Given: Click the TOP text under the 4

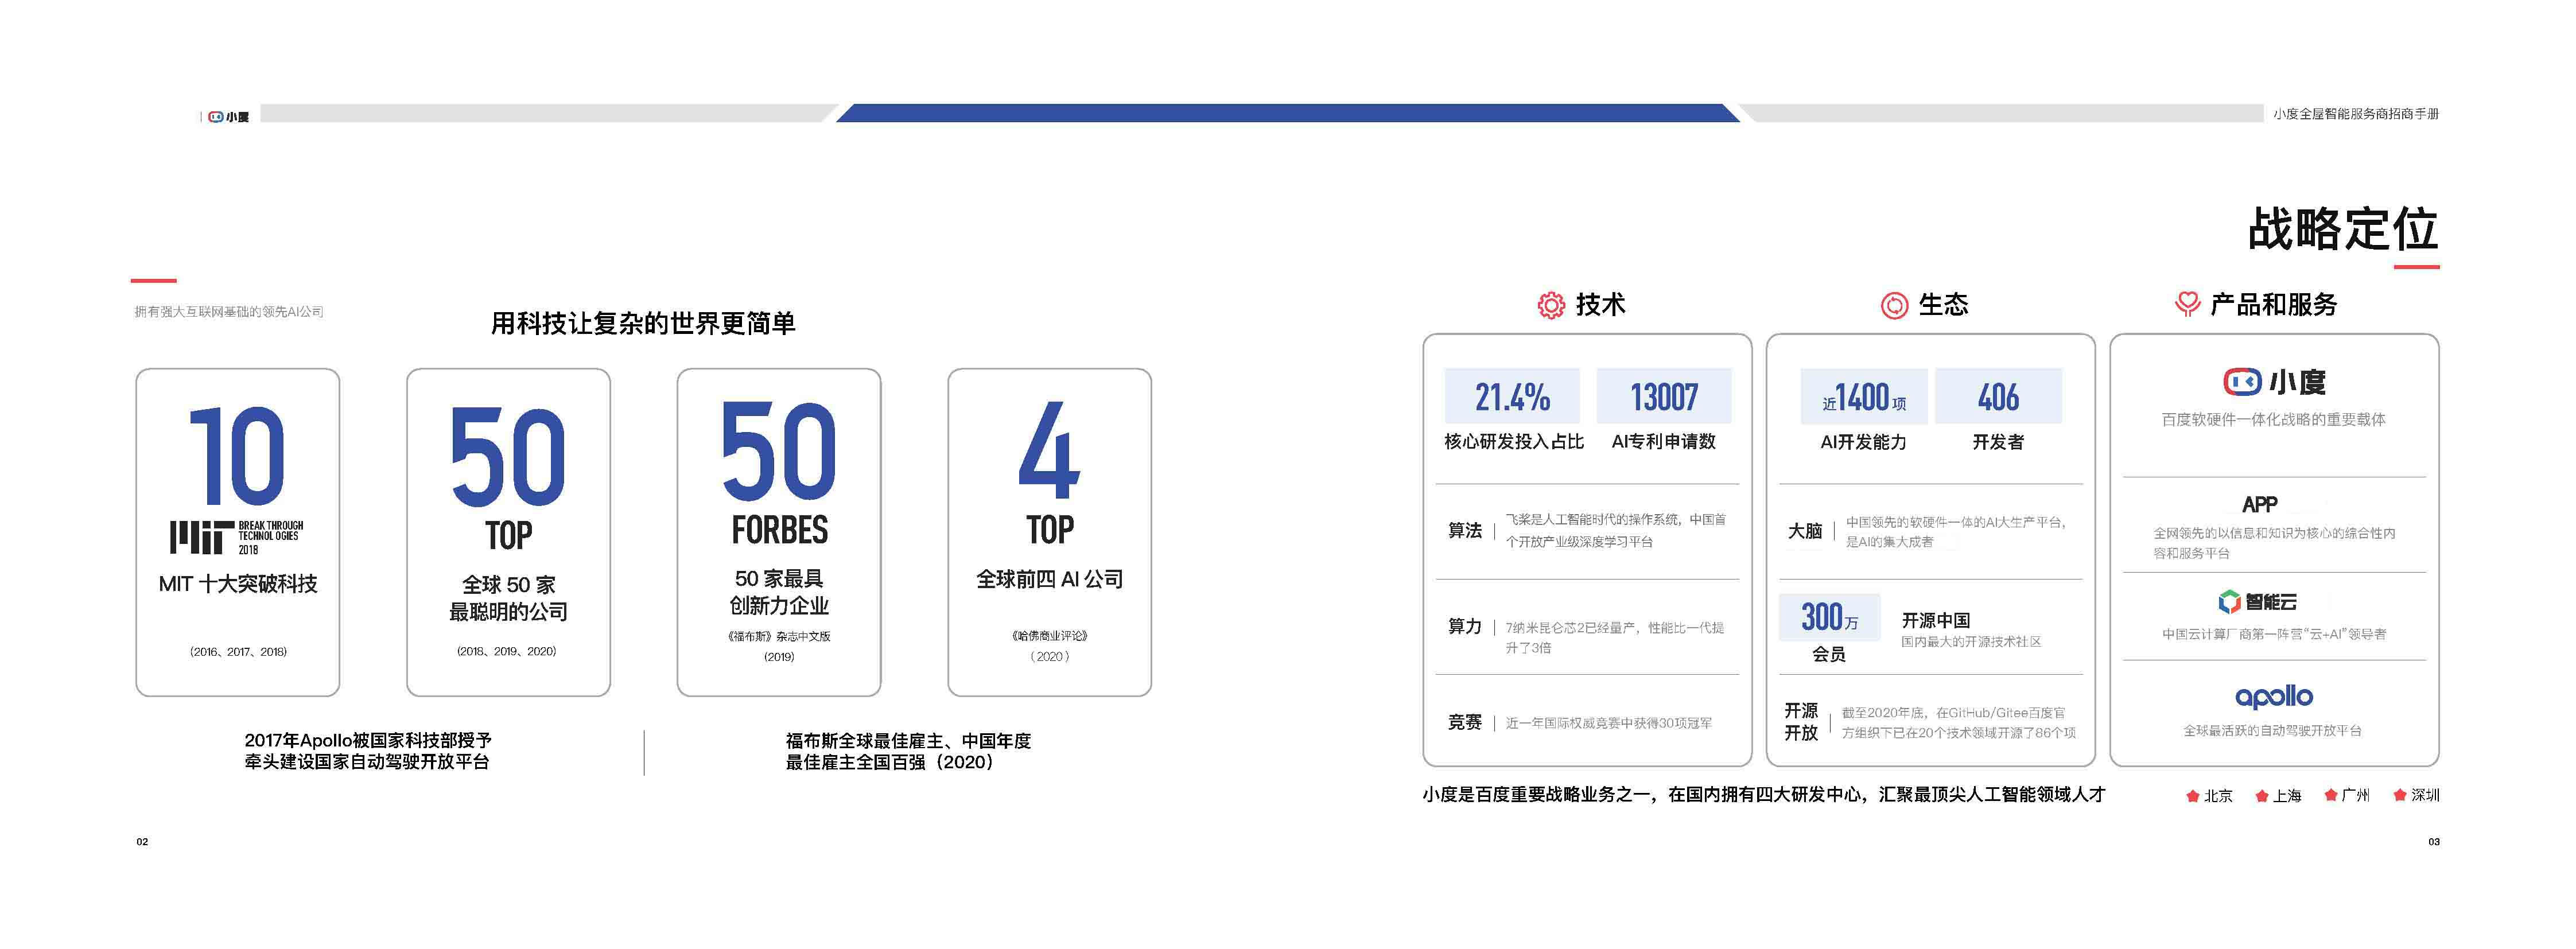Looking at the screenshot, I should pyautogui.click(x=1049, y=530).
